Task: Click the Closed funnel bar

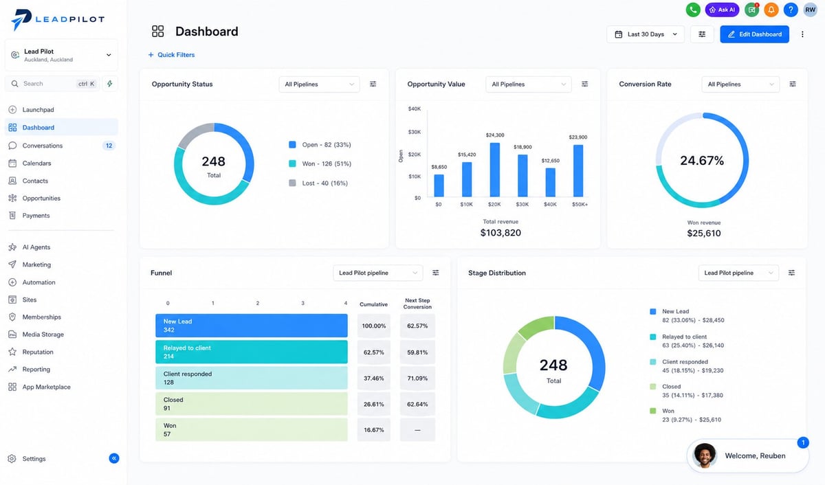Action: point(252,403)
